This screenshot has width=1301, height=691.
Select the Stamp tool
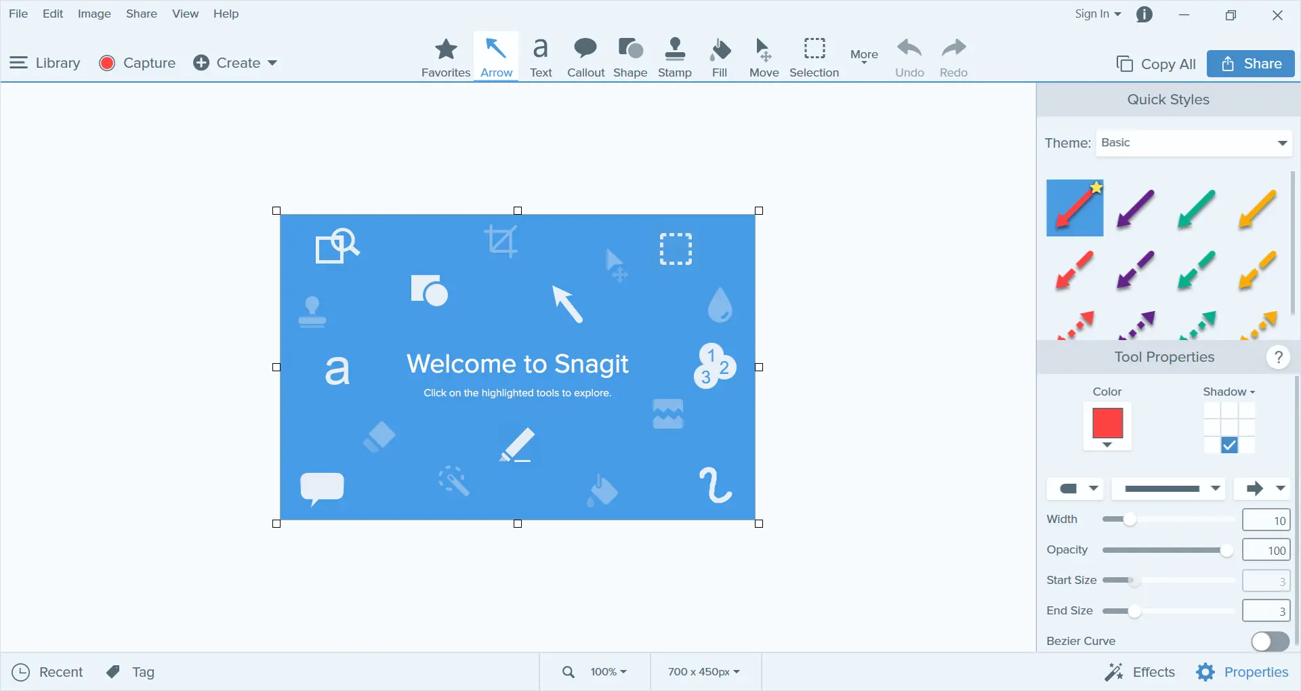tap(674, 57)
